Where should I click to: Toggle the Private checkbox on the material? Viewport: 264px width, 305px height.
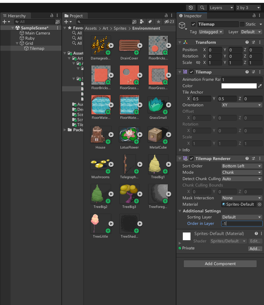(x=179, y=248)
